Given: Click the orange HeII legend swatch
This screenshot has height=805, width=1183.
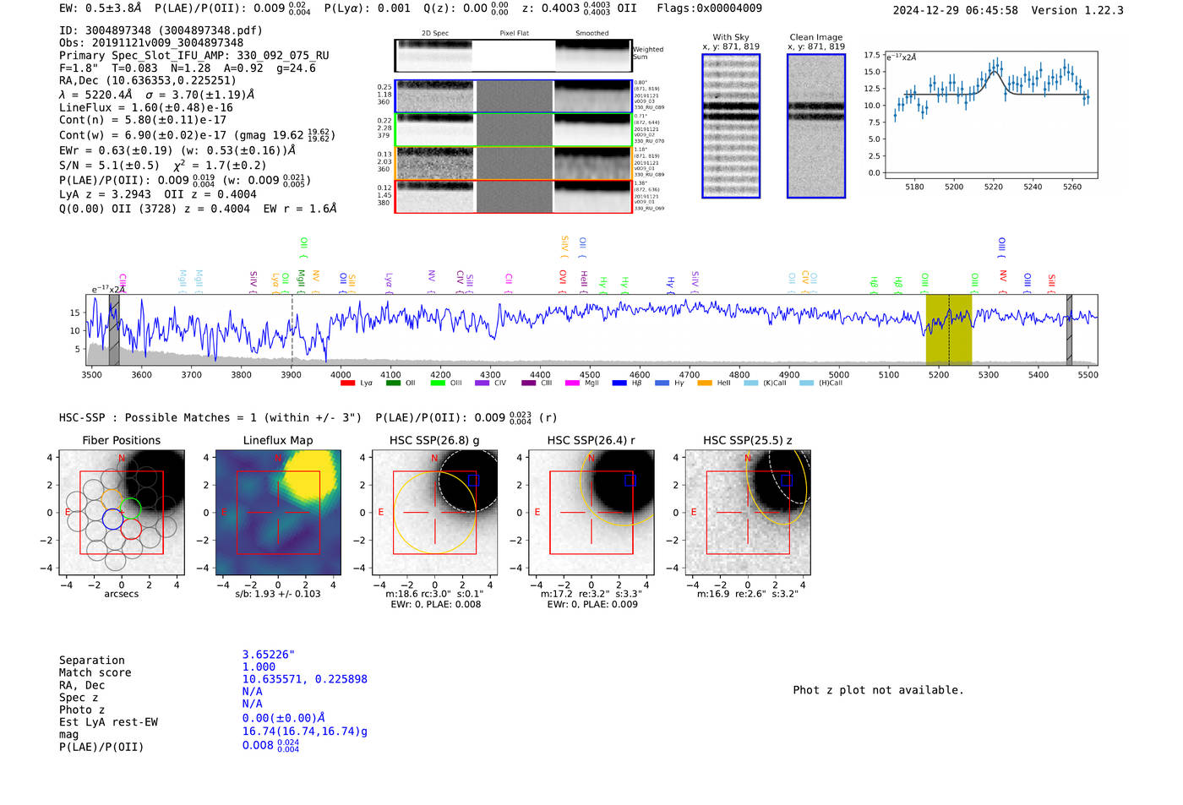Looking at the screenshot, I should pos(705,383).
